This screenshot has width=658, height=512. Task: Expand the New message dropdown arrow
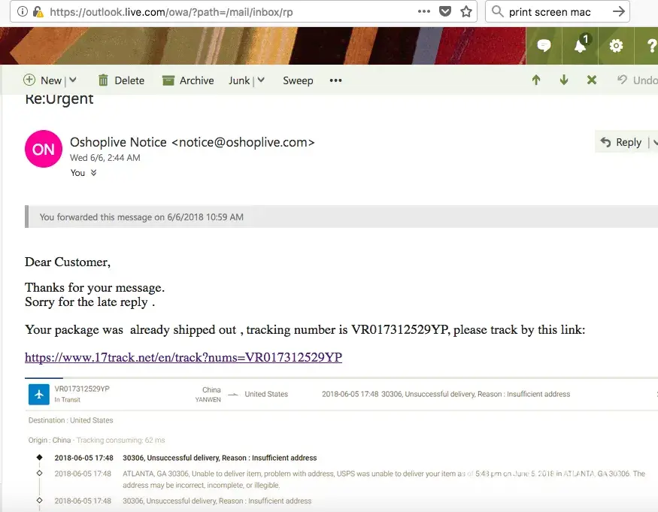coord(73,80)
